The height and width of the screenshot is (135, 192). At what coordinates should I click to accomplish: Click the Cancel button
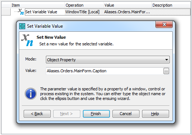tap(126, 114)
